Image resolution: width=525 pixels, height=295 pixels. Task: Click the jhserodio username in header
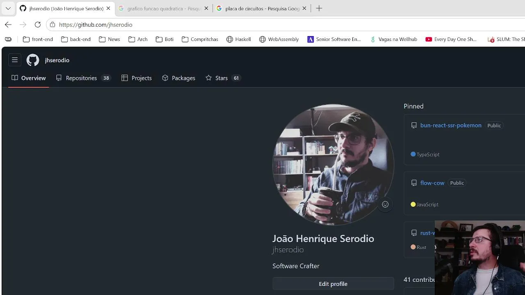coord(57,60)
